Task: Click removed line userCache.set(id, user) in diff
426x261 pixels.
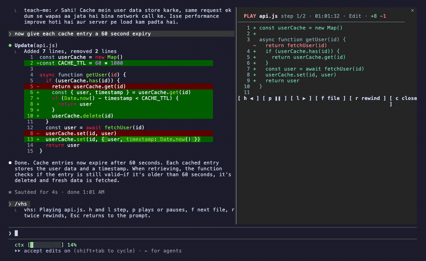Action: point(119,134)
